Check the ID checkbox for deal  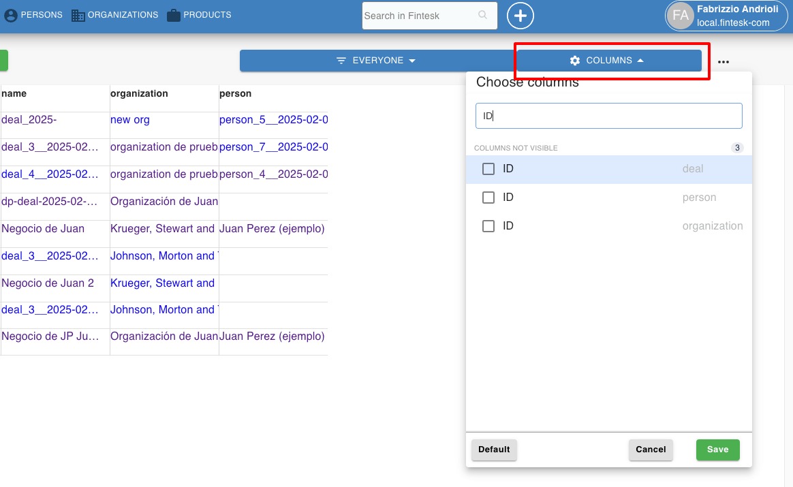tap(488, 169)
